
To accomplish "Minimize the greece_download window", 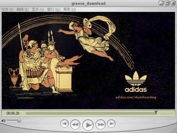I will click(x=161, y=3).
